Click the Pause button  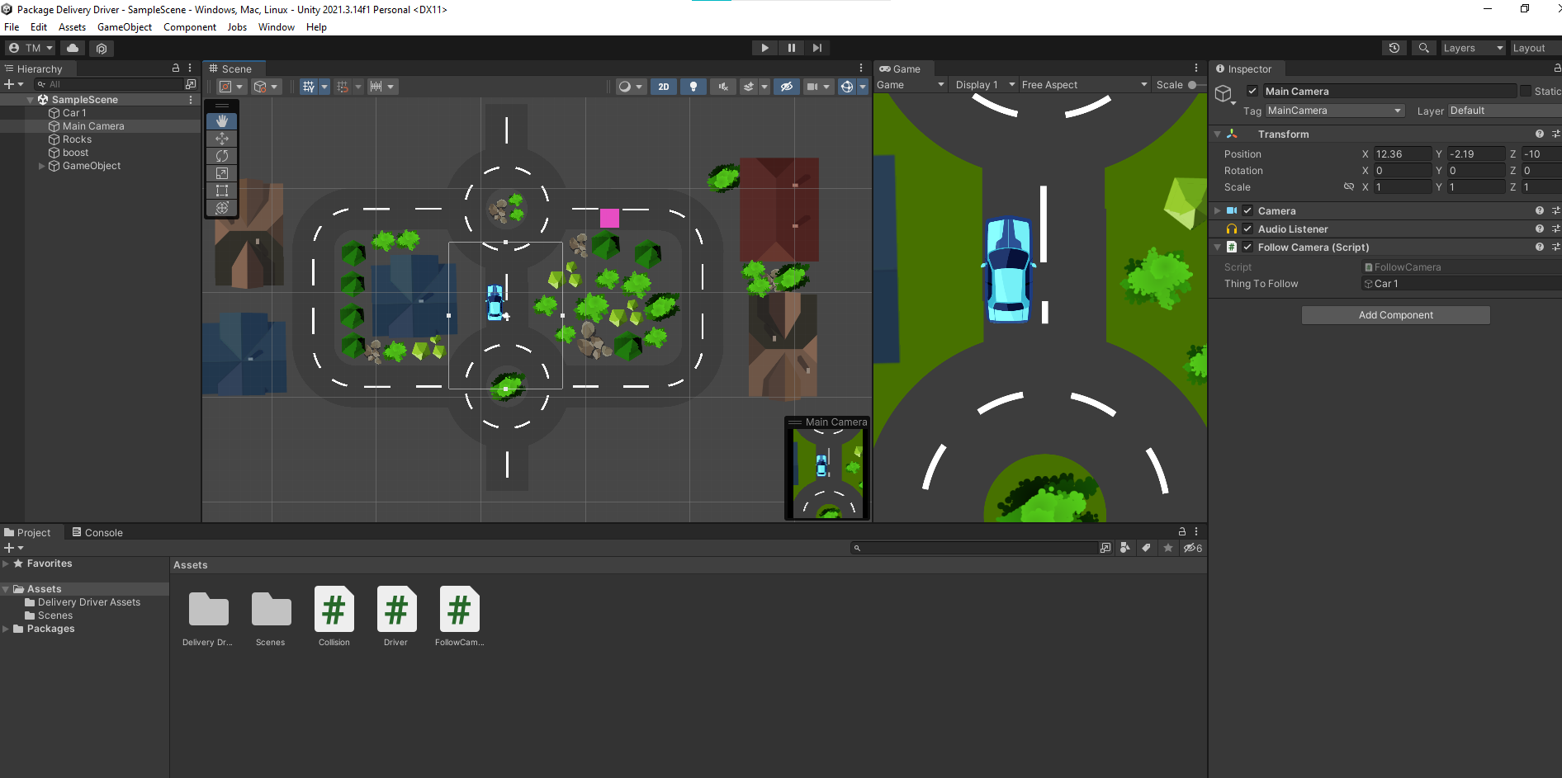[791, 48]
